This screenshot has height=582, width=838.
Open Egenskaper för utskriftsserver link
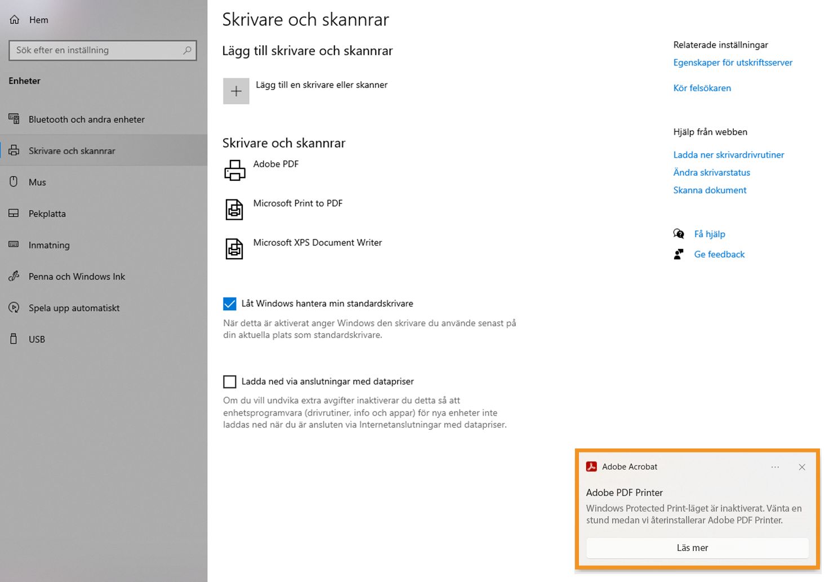click(x=733, y=63)
